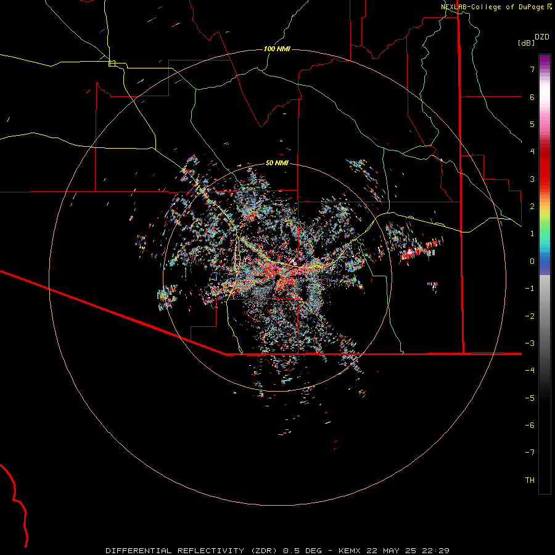Image resolution: width=555 pixels, height=555 pixels.
Task: Click the [dB] unit label
Action: click(x=526, y=43)
